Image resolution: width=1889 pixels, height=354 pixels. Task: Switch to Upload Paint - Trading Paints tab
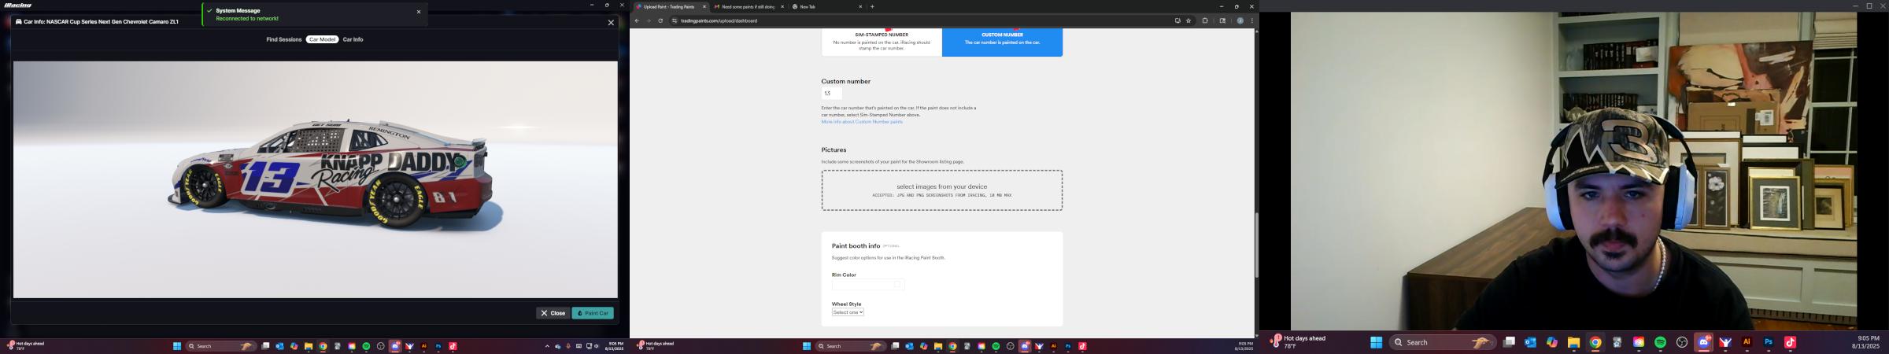click(669, 6)
